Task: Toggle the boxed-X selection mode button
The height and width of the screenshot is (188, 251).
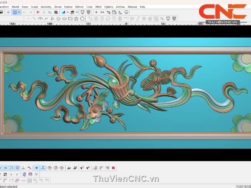Action: (x=15, y=13)
